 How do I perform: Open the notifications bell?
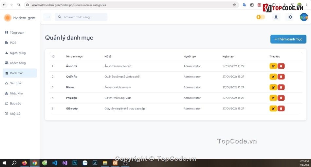[x=276, y=17]
